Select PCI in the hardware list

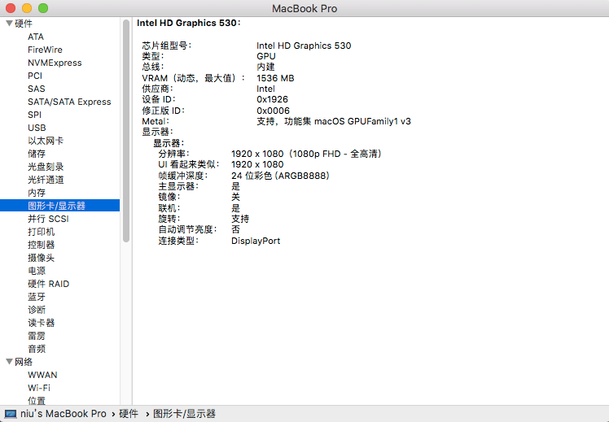click(35, 76)
